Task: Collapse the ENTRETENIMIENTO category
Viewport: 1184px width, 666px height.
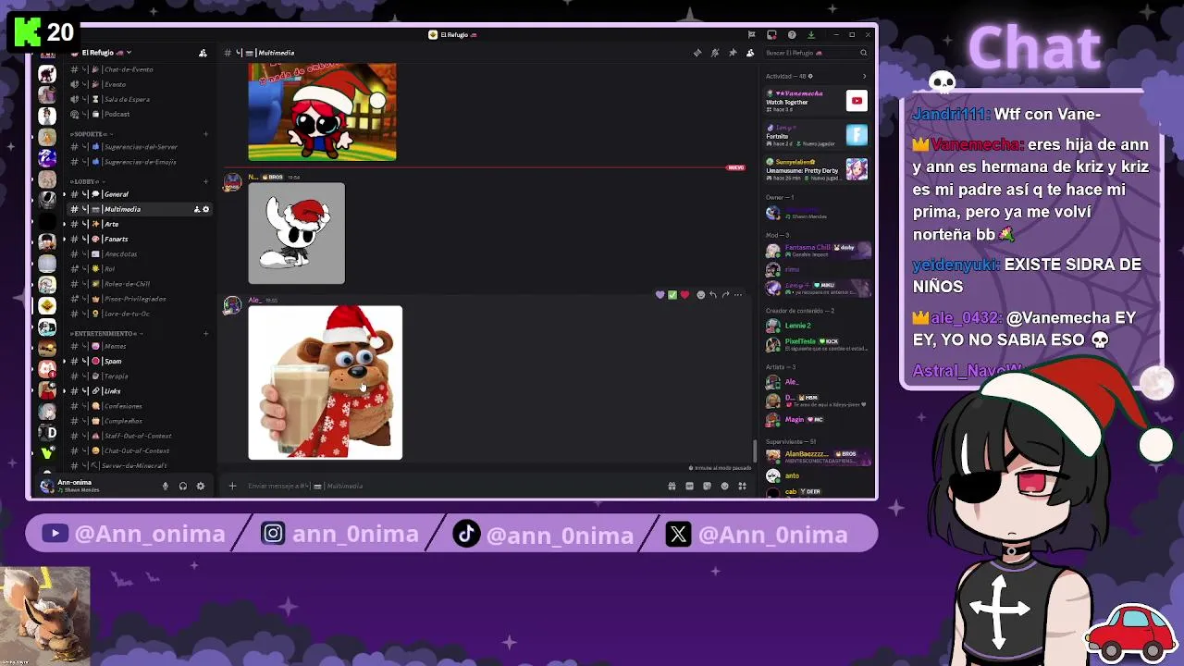Action: pos(106,333)
